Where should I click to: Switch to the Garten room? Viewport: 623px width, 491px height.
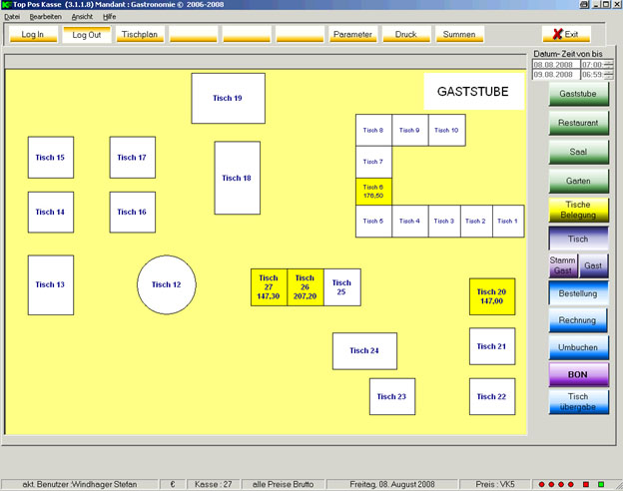[x=578, y=182]
